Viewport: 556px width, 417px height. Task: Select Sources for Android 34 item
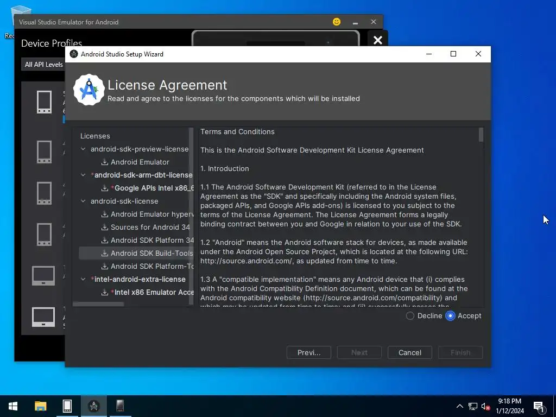150,228
